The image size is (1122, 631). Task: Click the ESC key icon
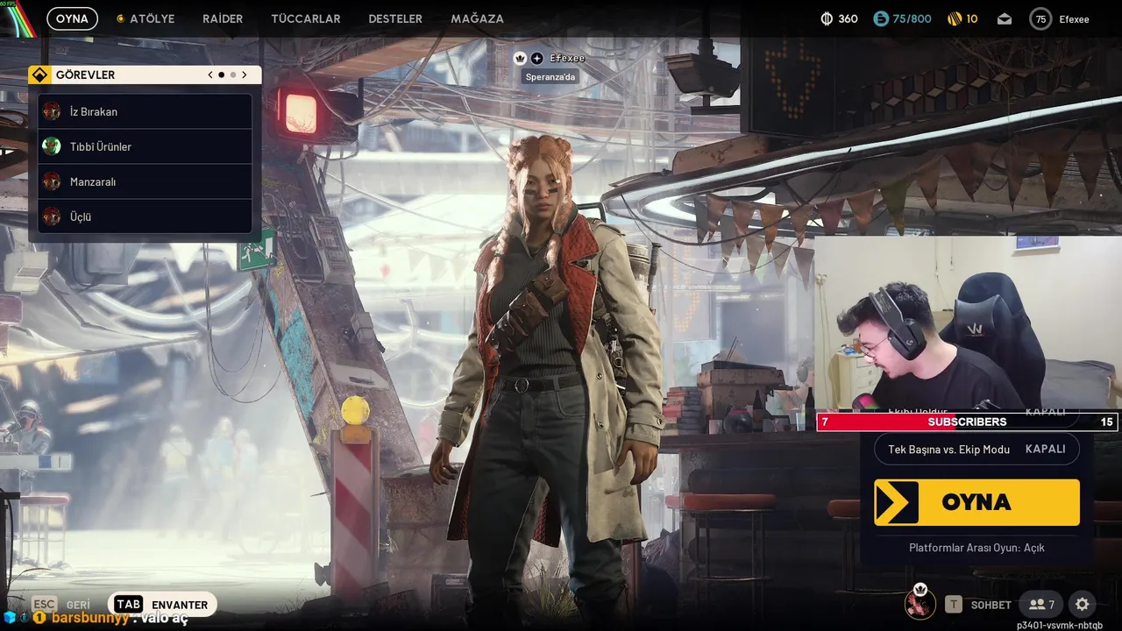click(x=44, y=605)
